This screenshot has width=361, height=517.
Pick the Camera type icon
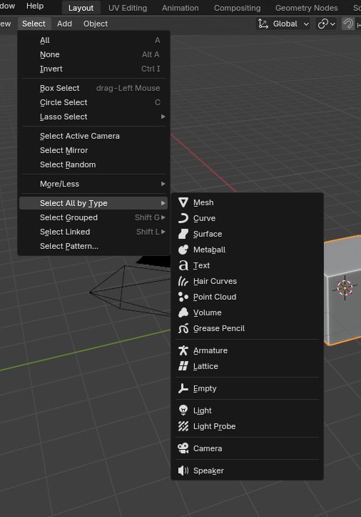click(x=183, y=448)
